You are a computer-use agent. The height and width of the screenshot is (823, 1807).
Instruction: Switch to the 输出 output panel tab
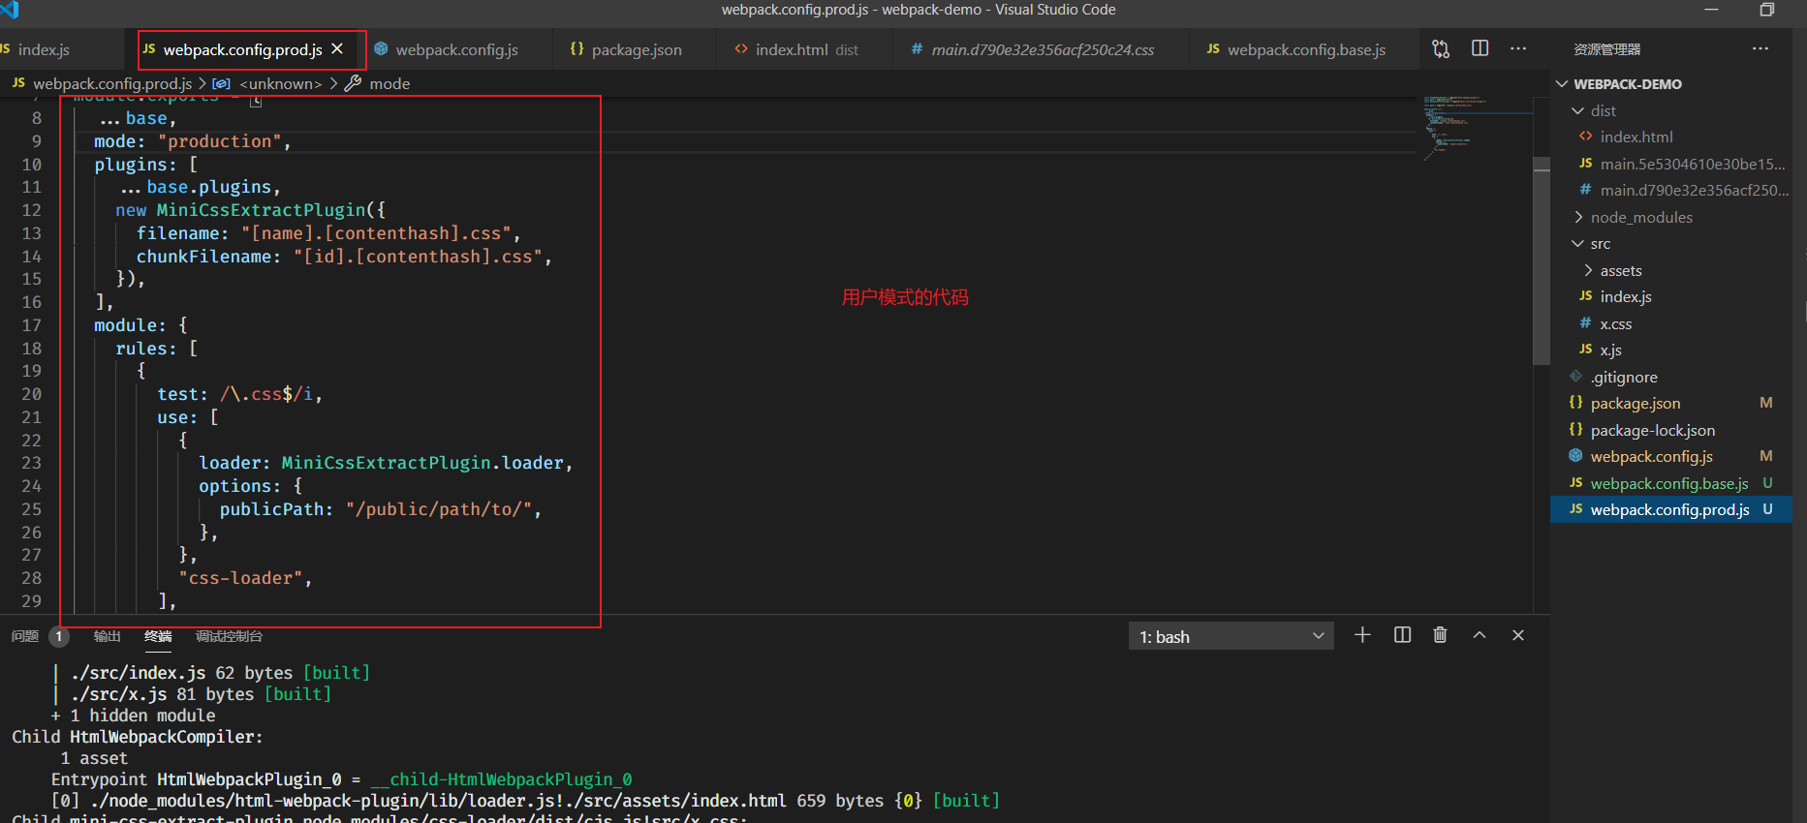coord(107,636)
